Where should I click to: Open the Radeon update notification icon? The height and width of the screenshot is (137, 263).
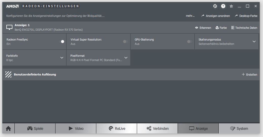coord(215,6)
